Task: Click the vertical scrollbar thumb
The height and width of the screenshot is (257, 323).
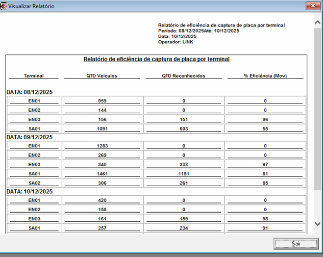Action: [318, 107]
